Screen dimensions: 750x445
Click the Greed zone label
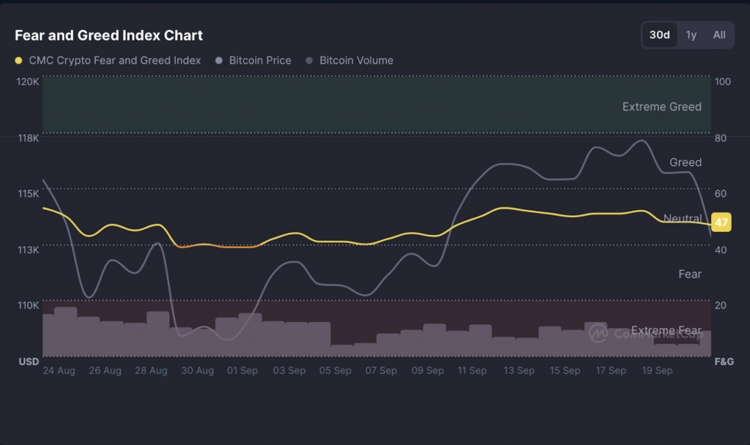coord(685,162)
